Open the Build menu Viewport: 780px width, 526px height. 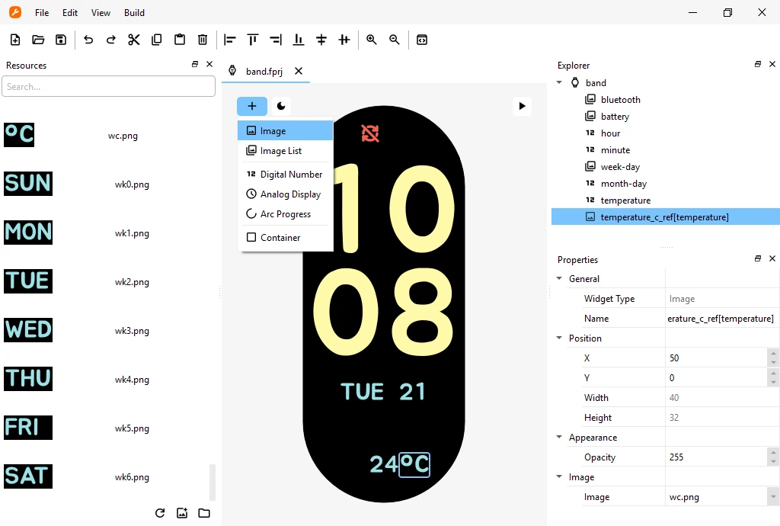(134, 13)
